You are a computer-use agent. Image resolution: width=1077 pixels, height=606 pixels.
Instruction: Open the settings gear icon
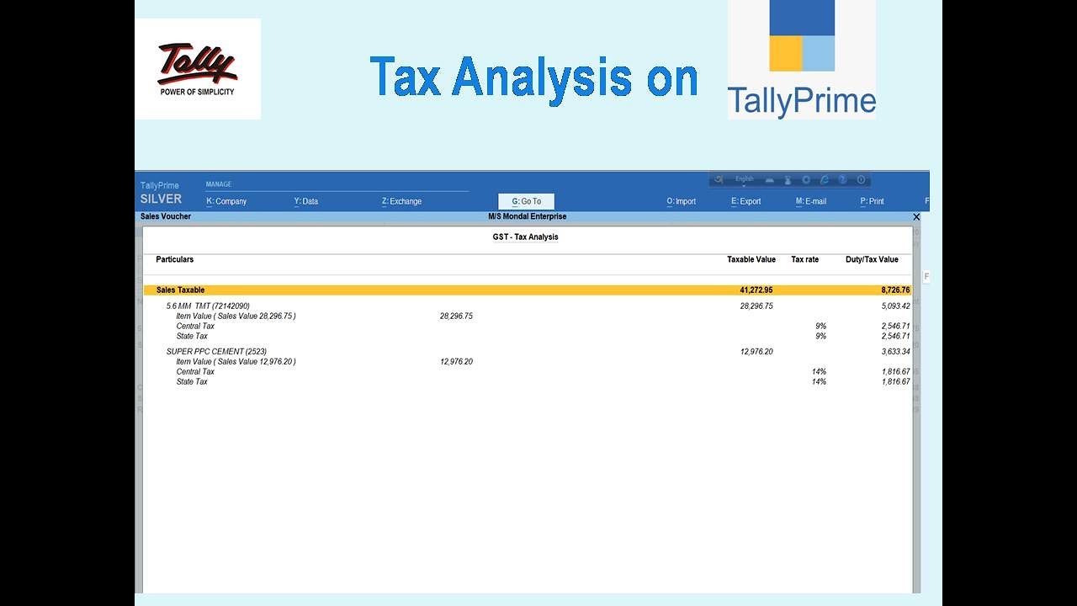point(806,179)
